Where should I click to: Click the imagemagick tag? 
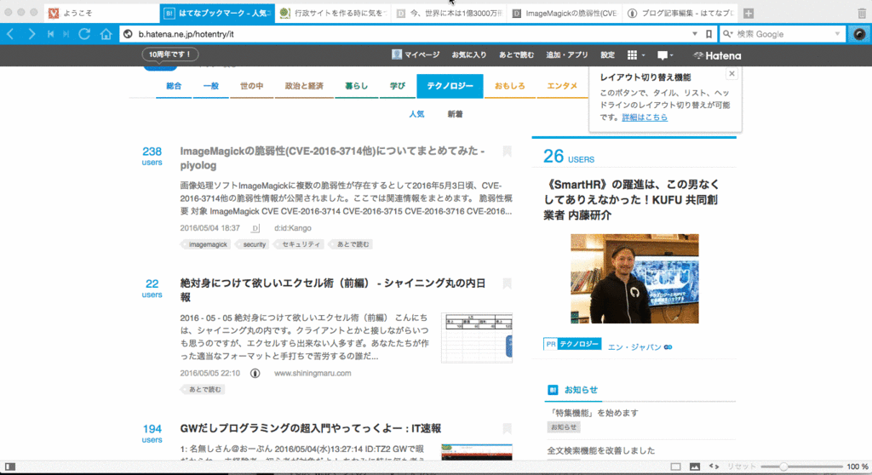click(206, 244)
